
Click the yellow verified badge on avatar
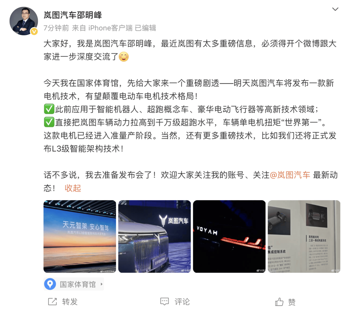click(34, 32)
